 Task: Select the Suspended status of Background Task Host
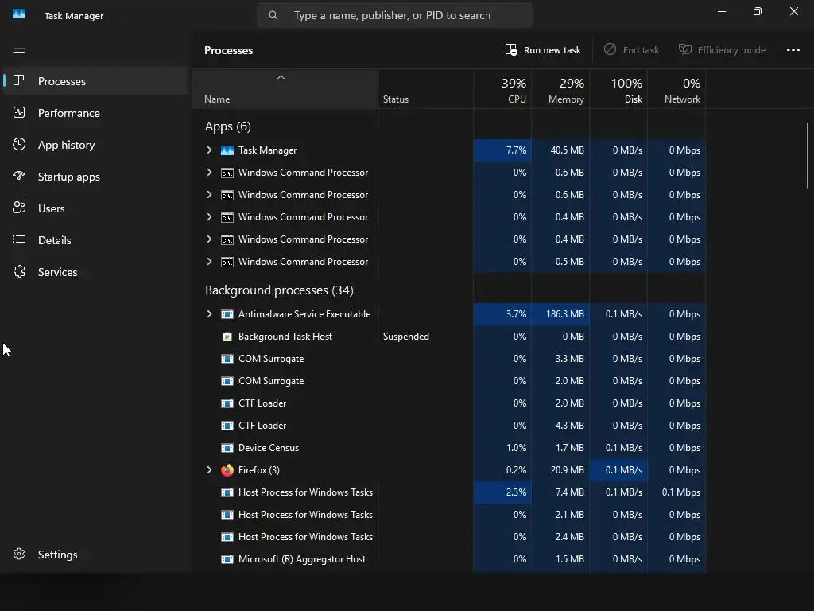pyautogui.click(x=406, y=337)
